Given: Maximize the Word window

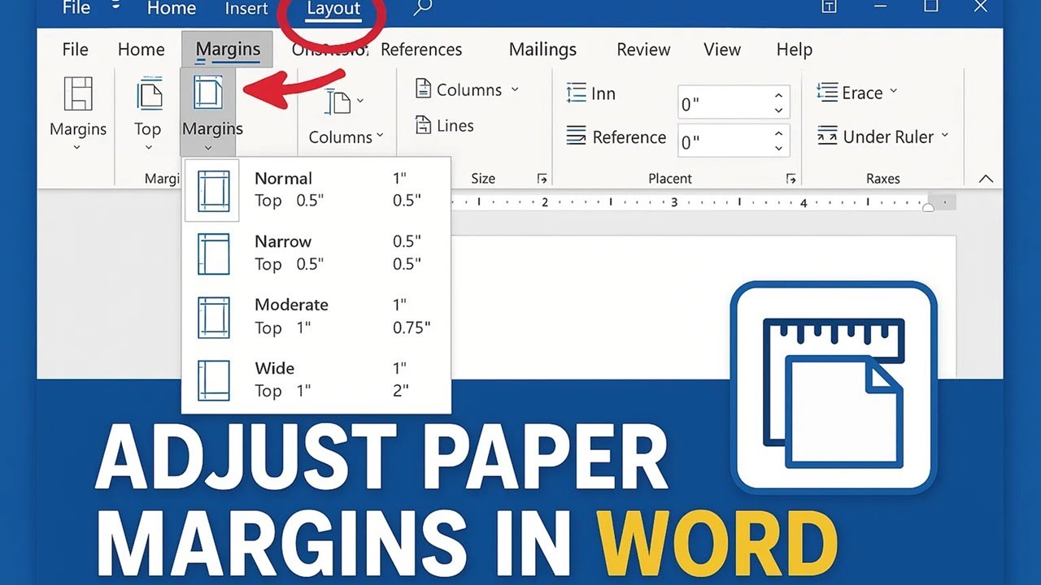Looking at the screenshot, I should click(x=931, y=6).
